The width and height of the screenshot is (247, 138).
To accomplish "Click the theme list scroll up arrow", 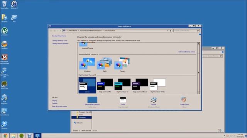I will (198, 44).
